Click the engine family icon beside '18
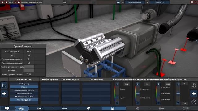 click(118, 2)
